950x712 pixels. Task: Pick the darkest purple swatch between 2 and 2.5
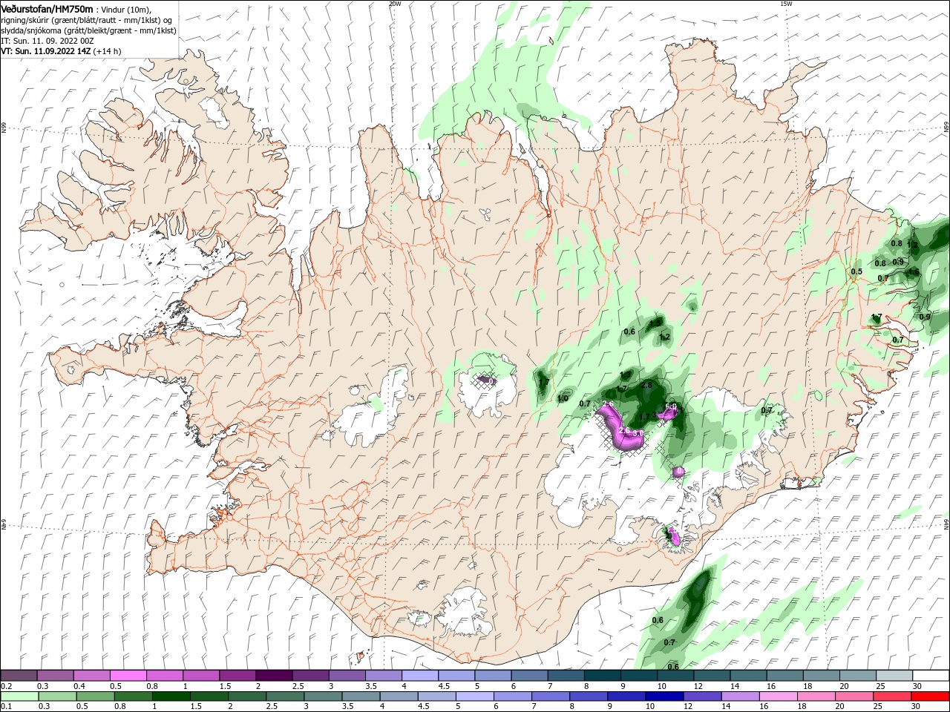[274, 676]
